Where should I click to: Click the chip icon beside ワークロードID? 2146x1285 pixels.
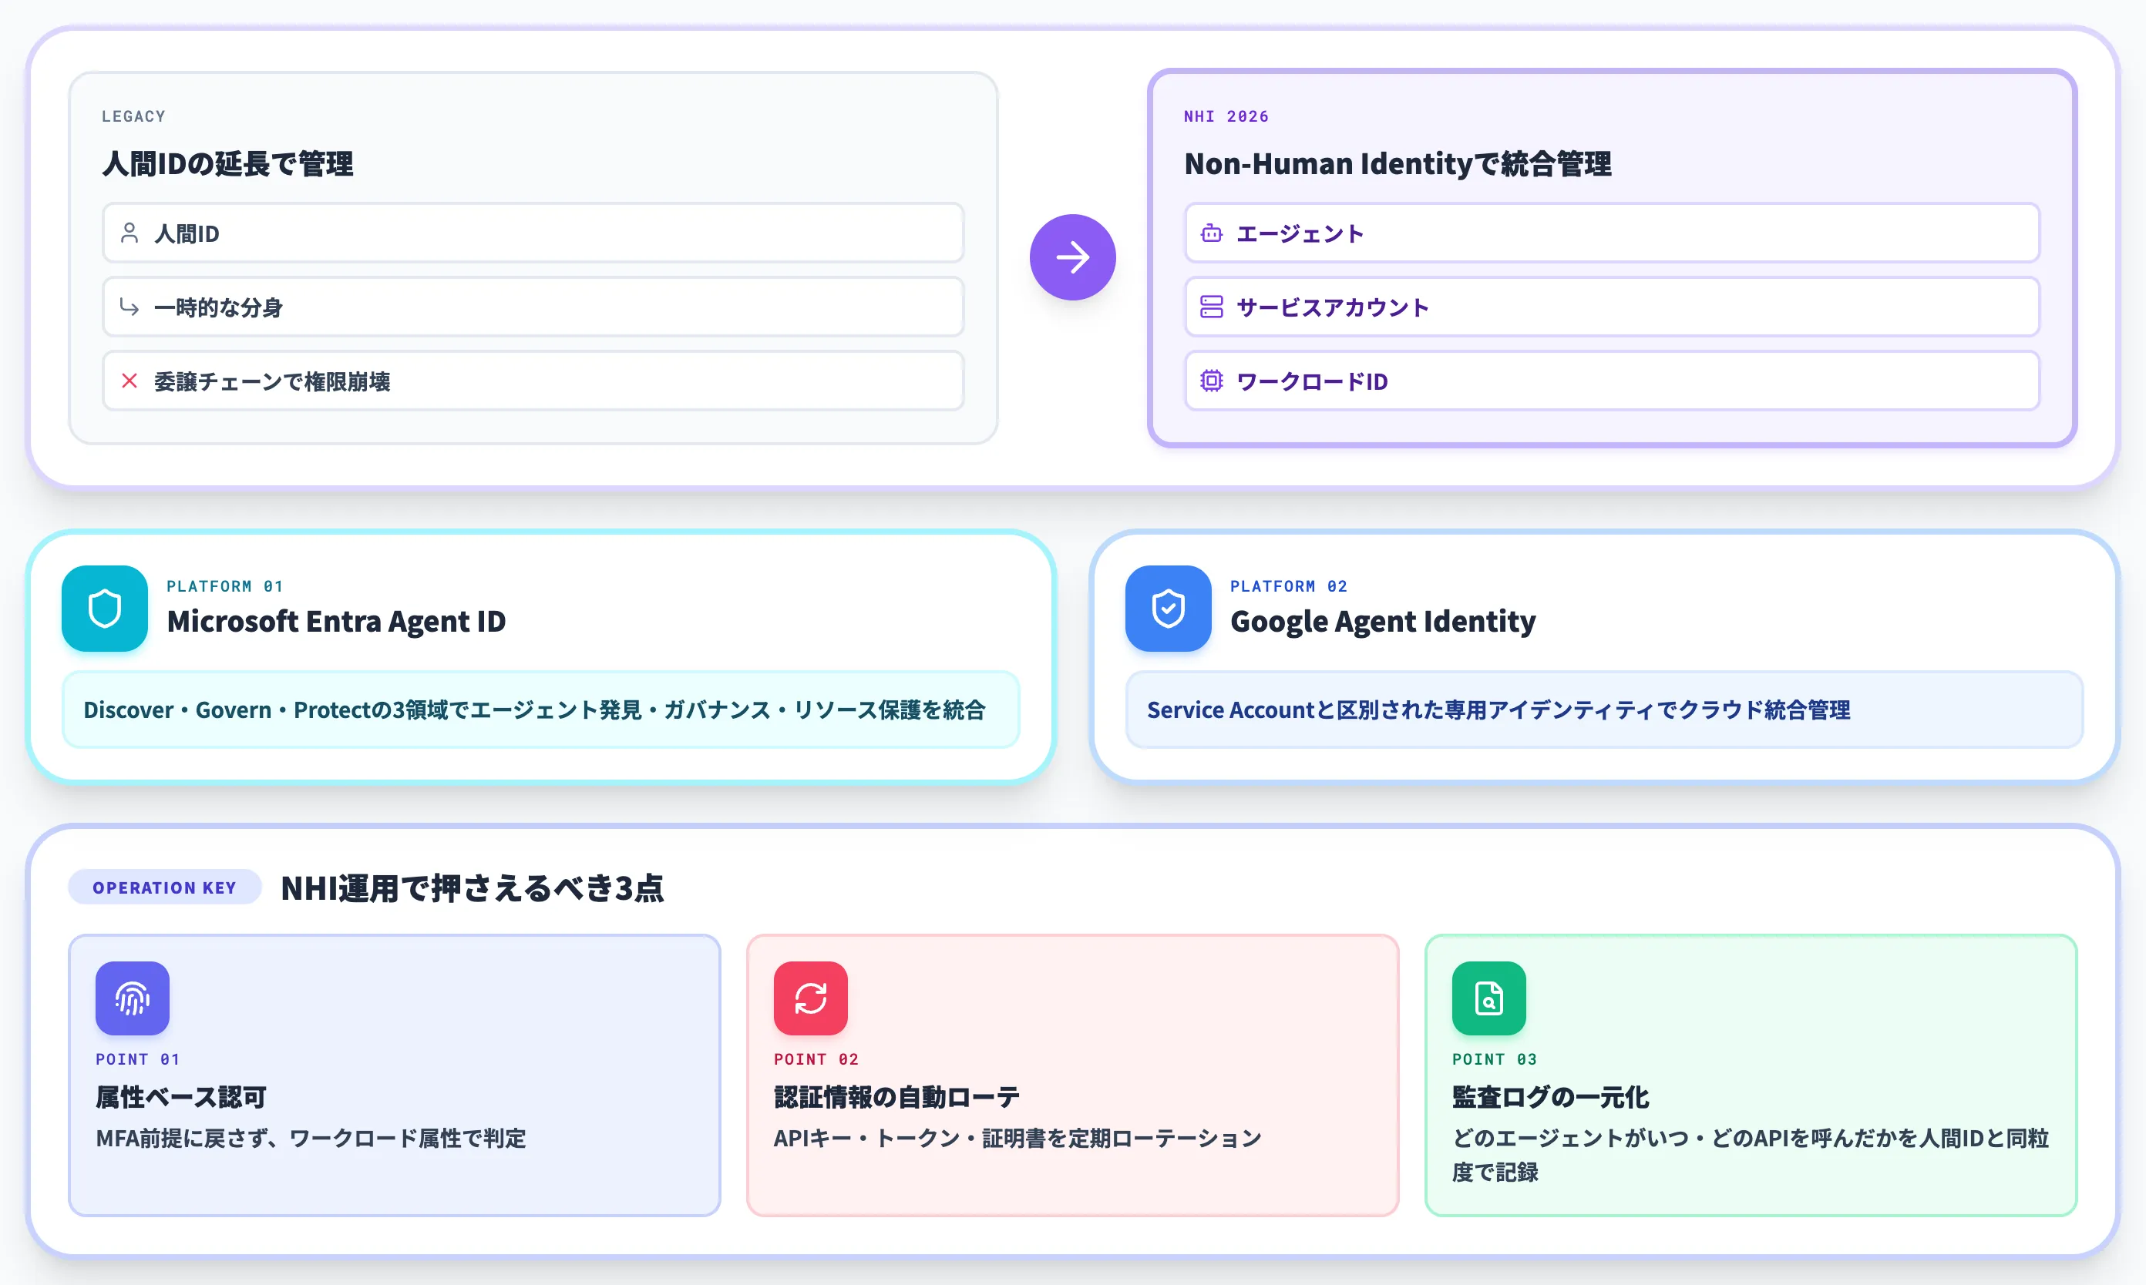pos(1211,380)
